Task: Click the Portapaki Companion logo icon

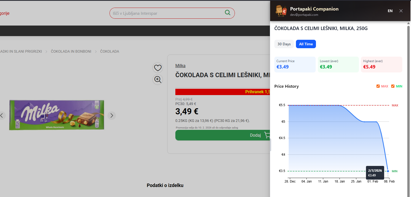Action: pos(281,11)
